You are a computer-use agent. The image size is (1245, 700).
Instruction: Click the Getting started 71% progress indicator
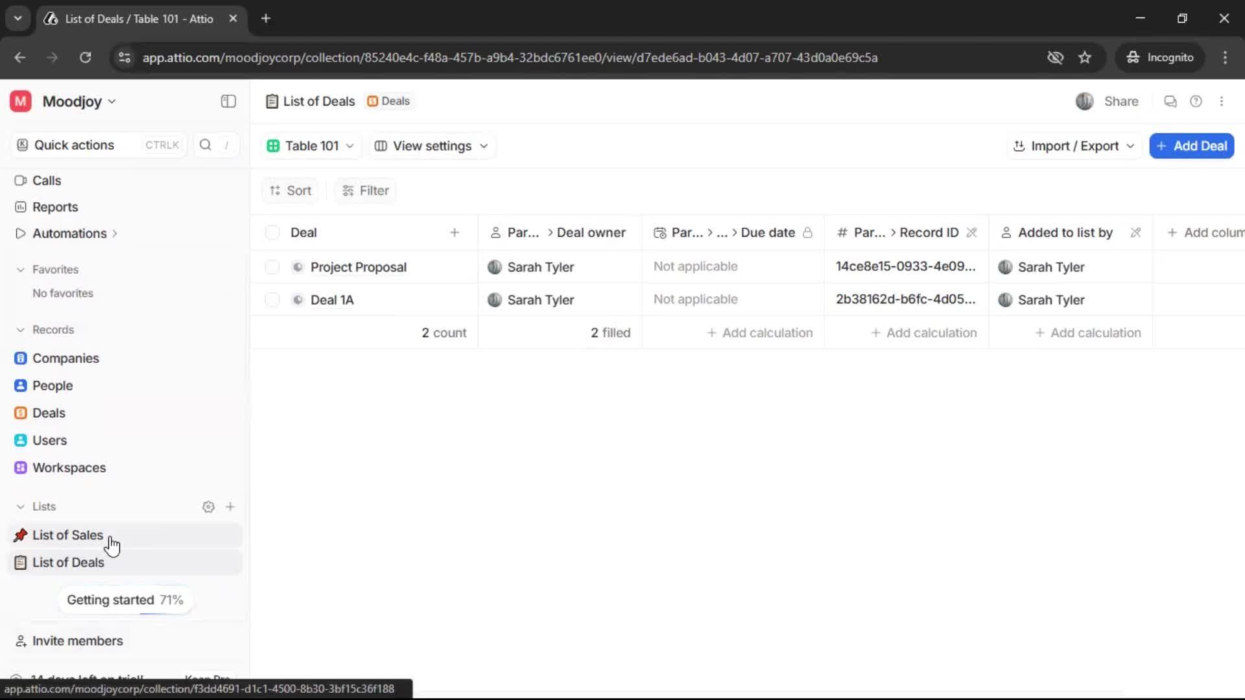point(125,600)
